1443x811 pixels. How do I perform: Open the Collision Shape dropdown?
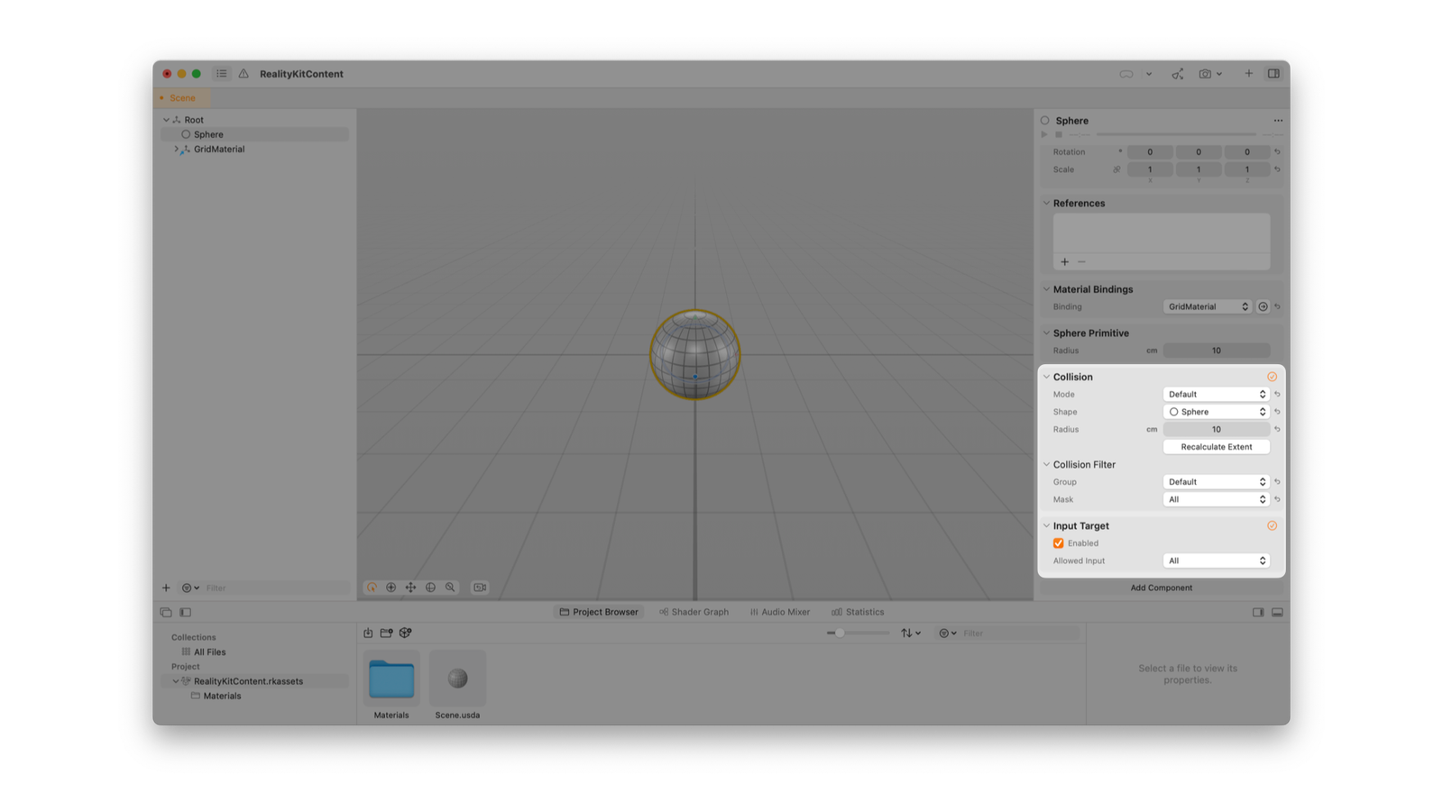1216,411
